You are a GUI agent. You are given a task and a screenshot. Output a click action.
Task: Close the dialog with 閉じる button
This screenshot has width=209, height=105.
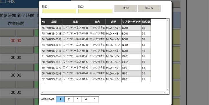pyautogui.click(x=149, y=8)
